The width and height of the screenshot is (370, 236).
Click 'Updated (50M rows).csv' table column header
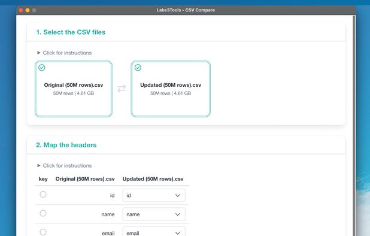coord(153,179)
